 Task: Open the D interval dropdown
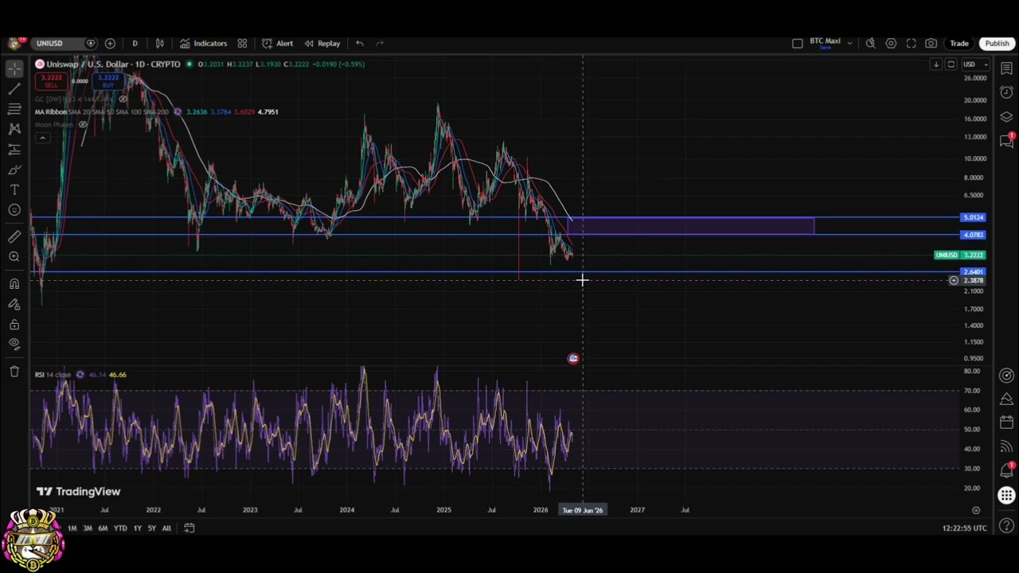click(x=135, y=43)
